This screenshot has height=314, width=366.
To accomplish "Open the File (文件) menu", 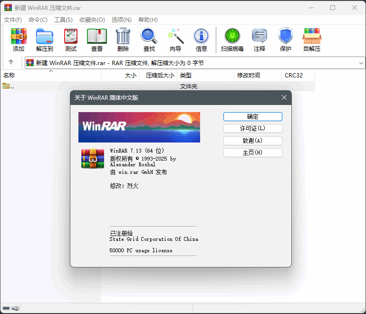I will pos(13,19).
